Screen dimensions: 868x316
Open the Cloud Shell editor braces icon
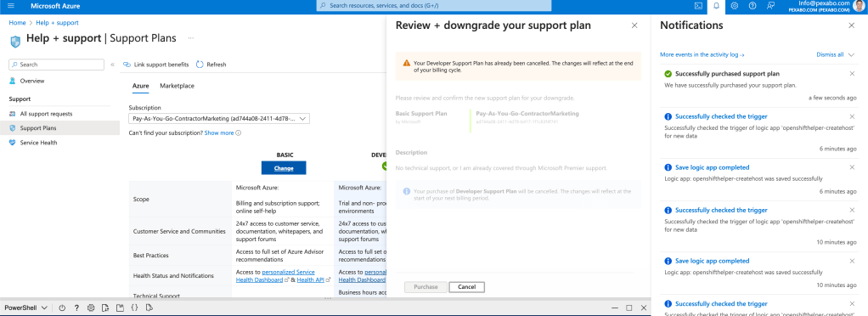134,308
